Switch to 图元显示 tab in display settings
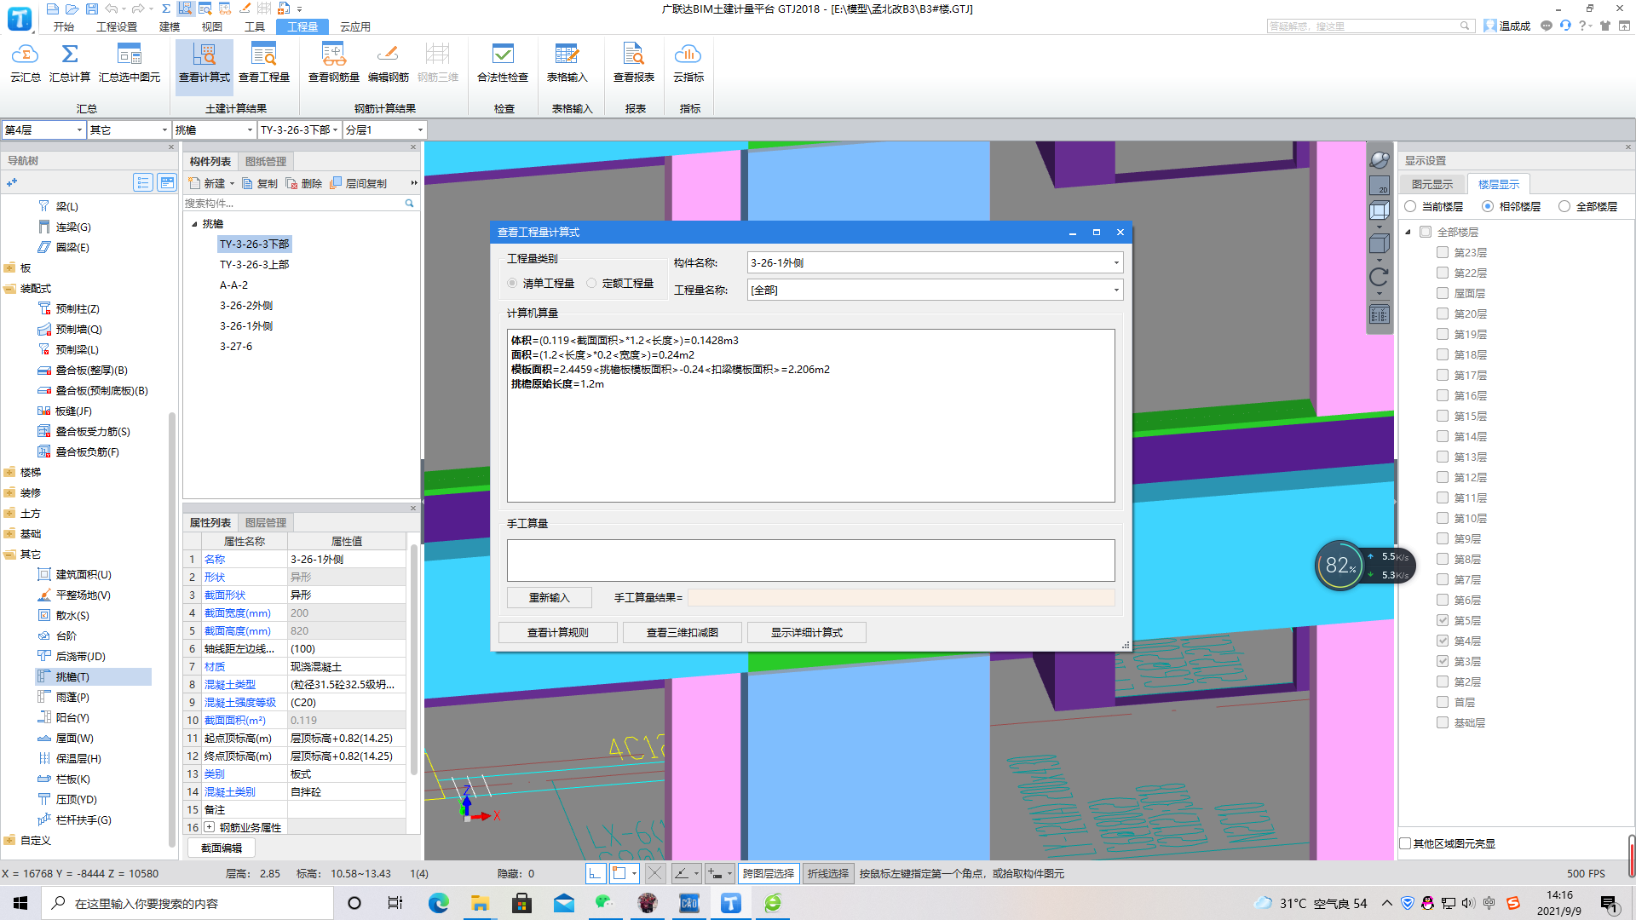Screen dimensions: 1636x920 1432,184
